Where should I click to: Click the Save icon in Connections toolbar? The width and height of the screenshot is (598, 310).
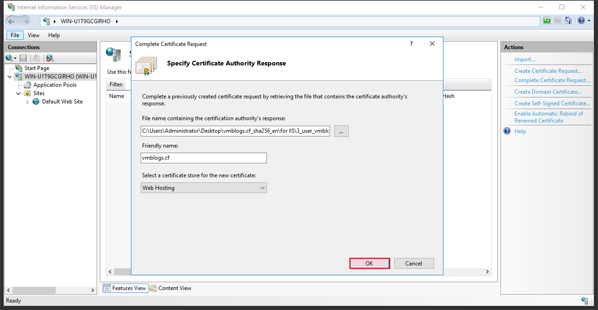point(23,58)
